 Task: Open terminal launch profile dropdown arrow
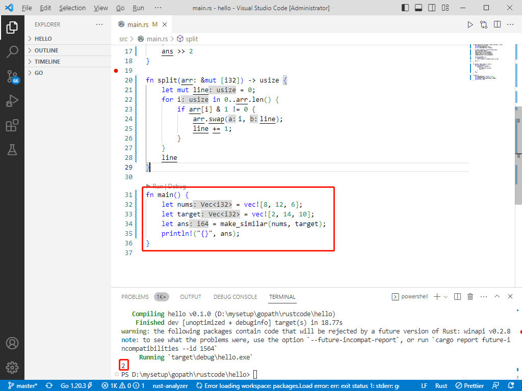(x=446, y=297)
